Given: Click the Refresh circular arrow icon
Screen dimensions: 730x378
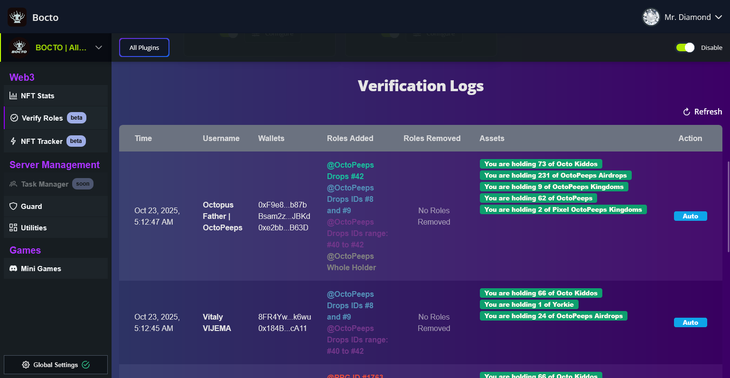Looking at the screenshot, I should coord(686,112).
